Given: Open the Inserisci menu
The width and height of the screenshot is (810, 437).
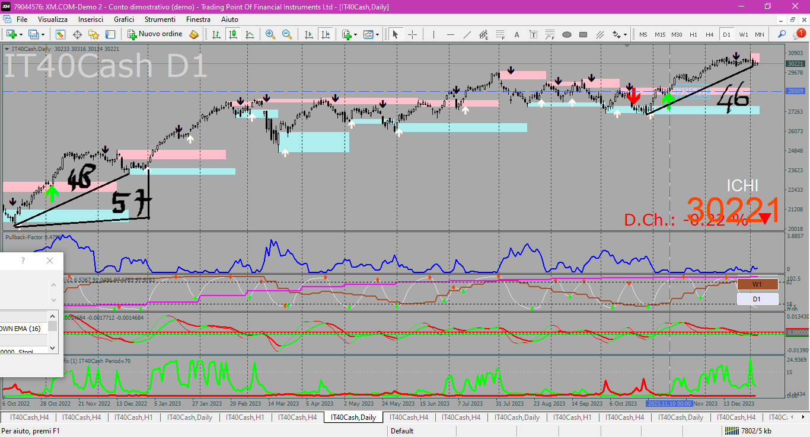Looking at the screenshot, I should click(91, 20).
